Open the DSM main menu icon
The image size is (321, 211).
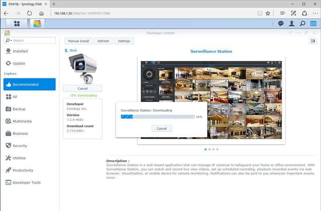pos(17,24)
